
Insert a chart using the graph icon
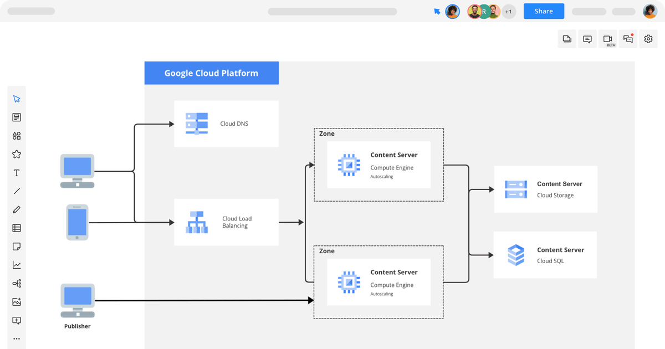[17, 265]
